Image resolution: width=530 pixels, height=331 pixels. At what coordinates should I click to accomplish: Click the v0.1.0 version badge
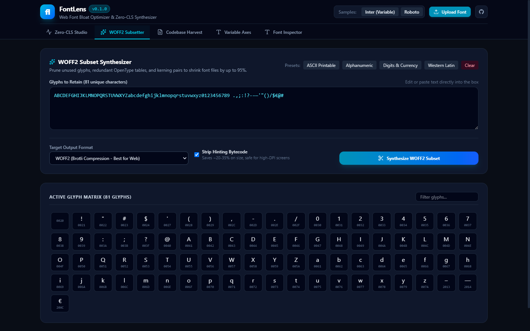[99, 9]
